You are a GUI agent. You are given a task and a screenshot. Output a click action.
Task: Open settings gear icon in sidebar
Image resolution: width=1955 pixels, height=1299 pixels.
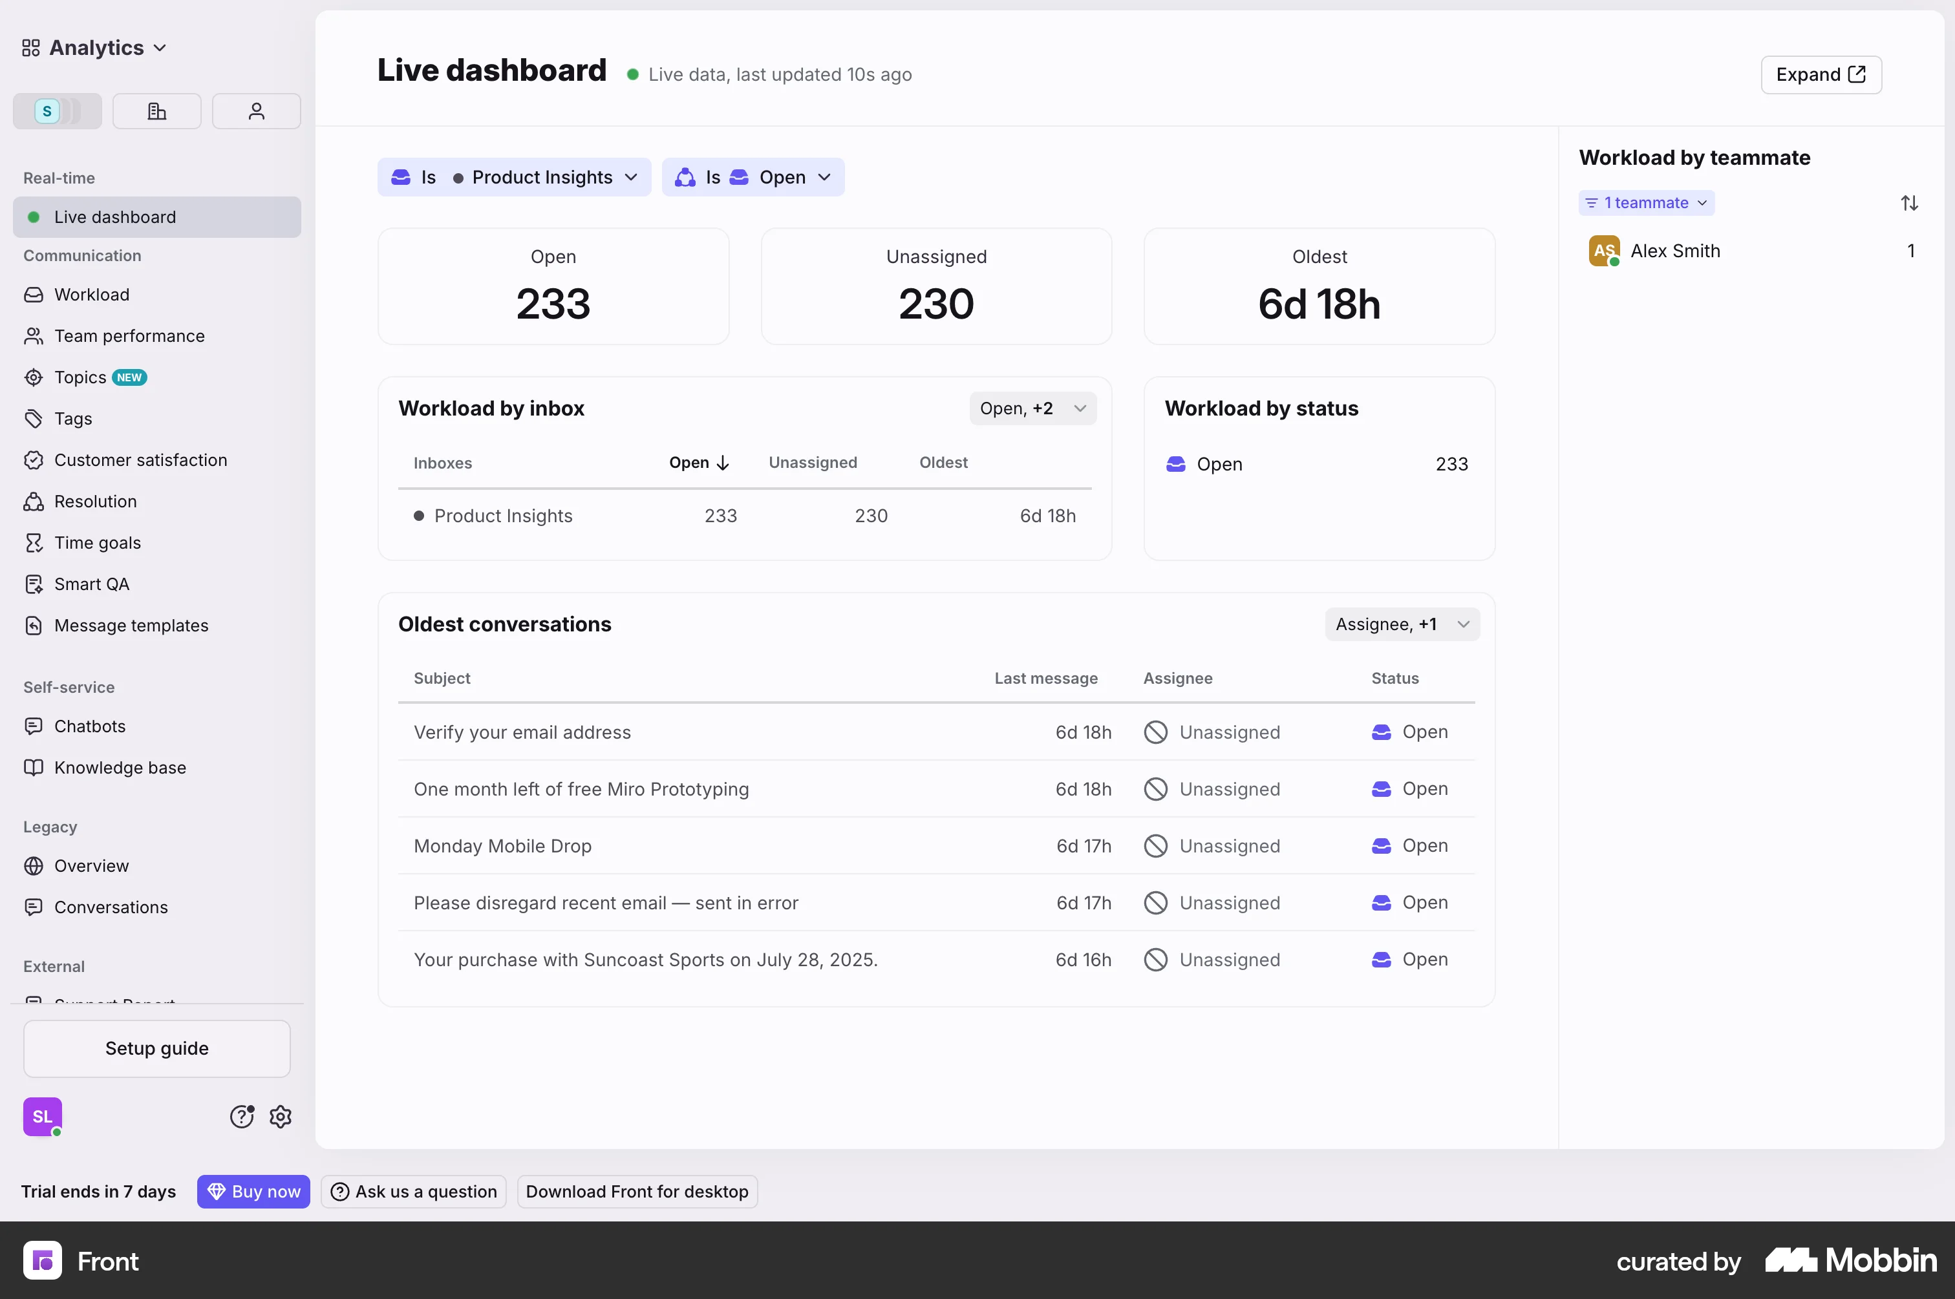[x=280, y=1117]
